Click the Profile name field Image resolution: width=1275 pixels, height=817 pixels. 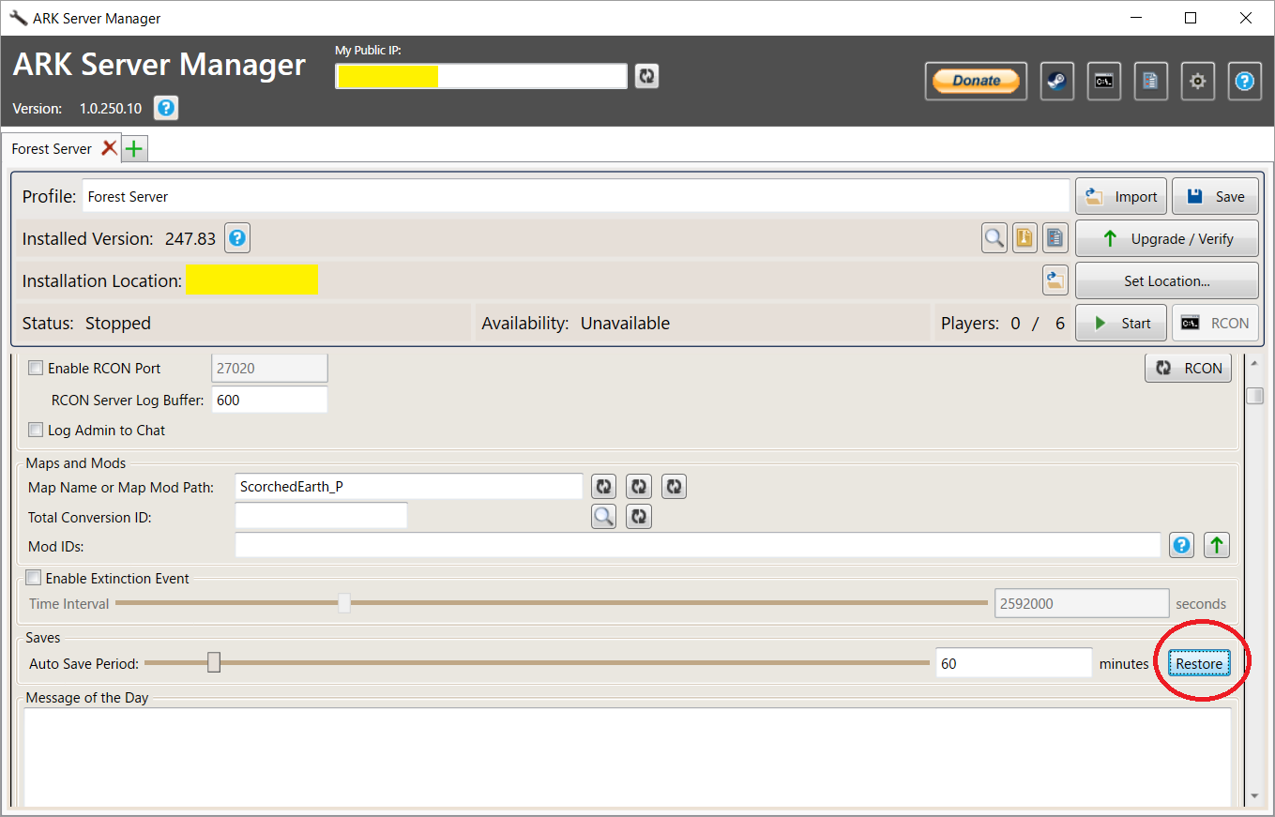(x=575, y=197)
